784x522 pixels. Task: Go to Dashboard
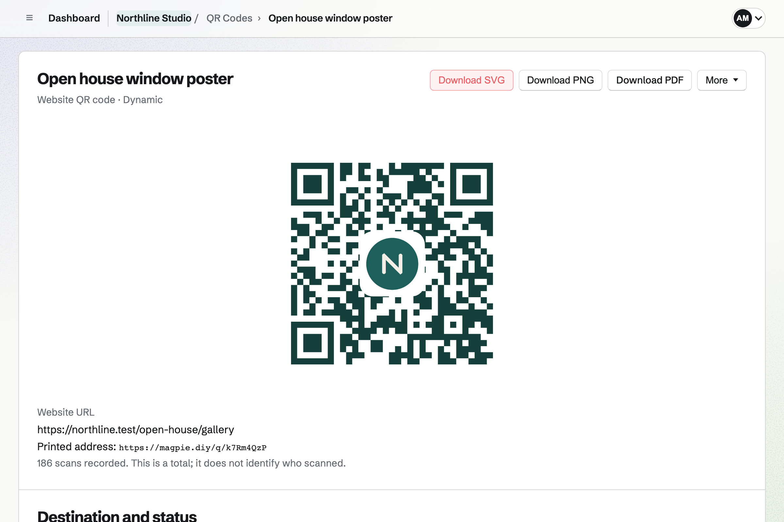[74, 18]
